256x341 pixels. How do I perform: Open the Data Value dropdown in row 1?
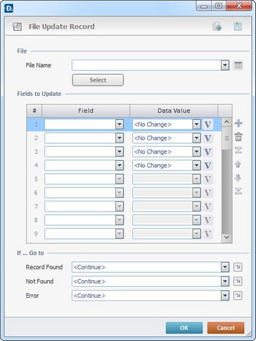pos(196,125)
